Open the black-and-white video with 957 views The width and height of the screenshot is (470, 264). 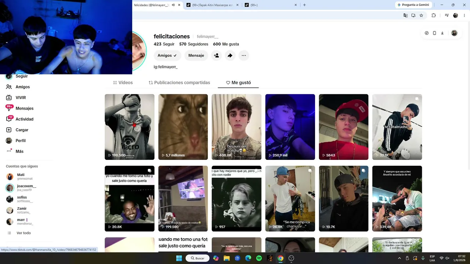pos(236,198)
